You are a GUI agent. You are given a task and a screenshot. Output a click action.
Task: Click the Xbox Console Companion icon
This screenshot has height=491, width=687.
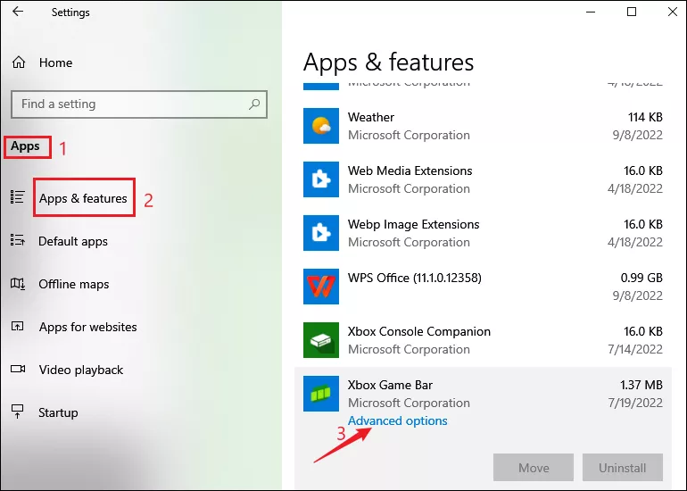pyautogui.click(x=320, y=340)
